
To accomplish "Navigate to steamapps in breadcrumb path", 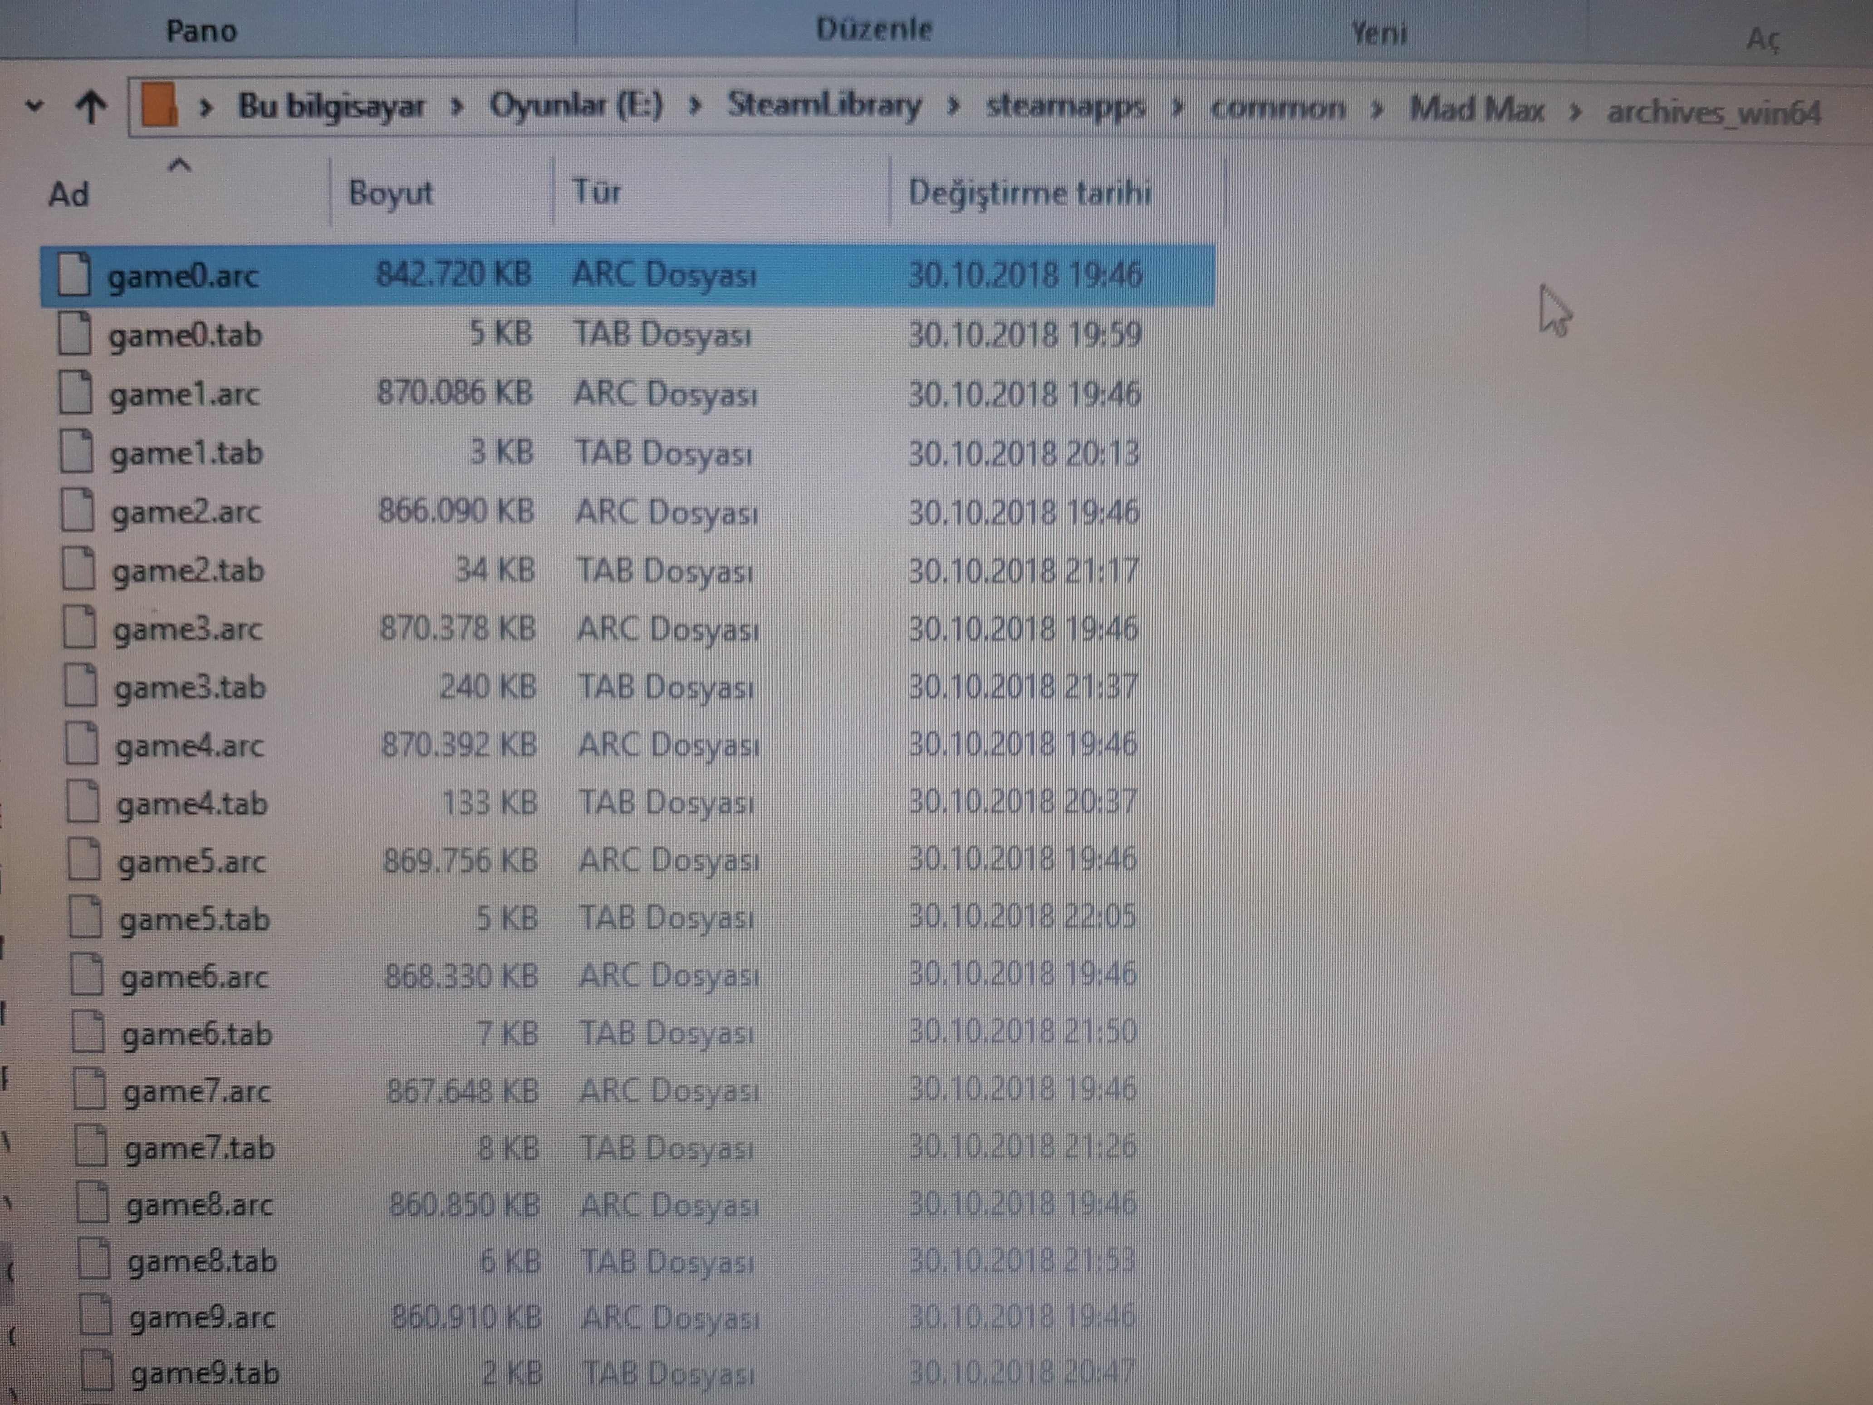I will point(1065,108).
